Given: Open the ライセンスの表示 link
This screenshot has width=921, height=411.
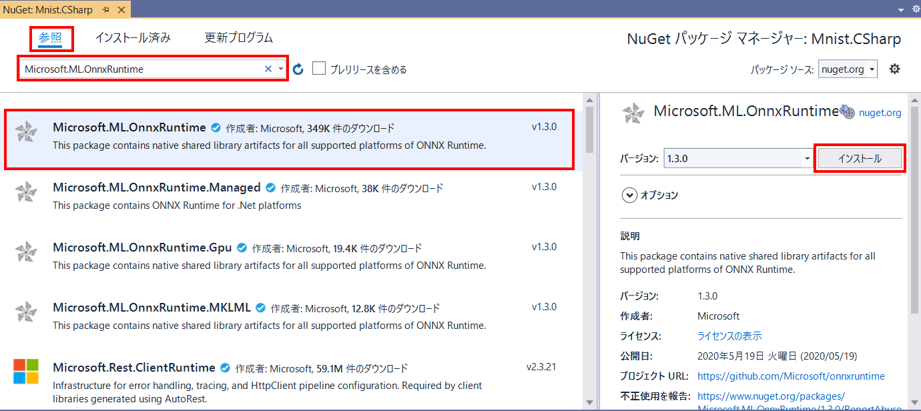Looking at the screenshot, I should click(729, 336).
